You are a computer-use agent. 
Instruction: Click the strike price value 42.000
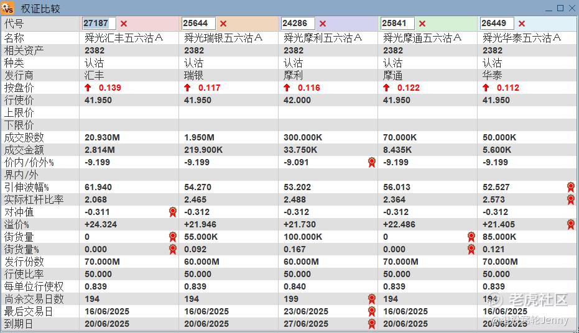(x=297, y=100)
